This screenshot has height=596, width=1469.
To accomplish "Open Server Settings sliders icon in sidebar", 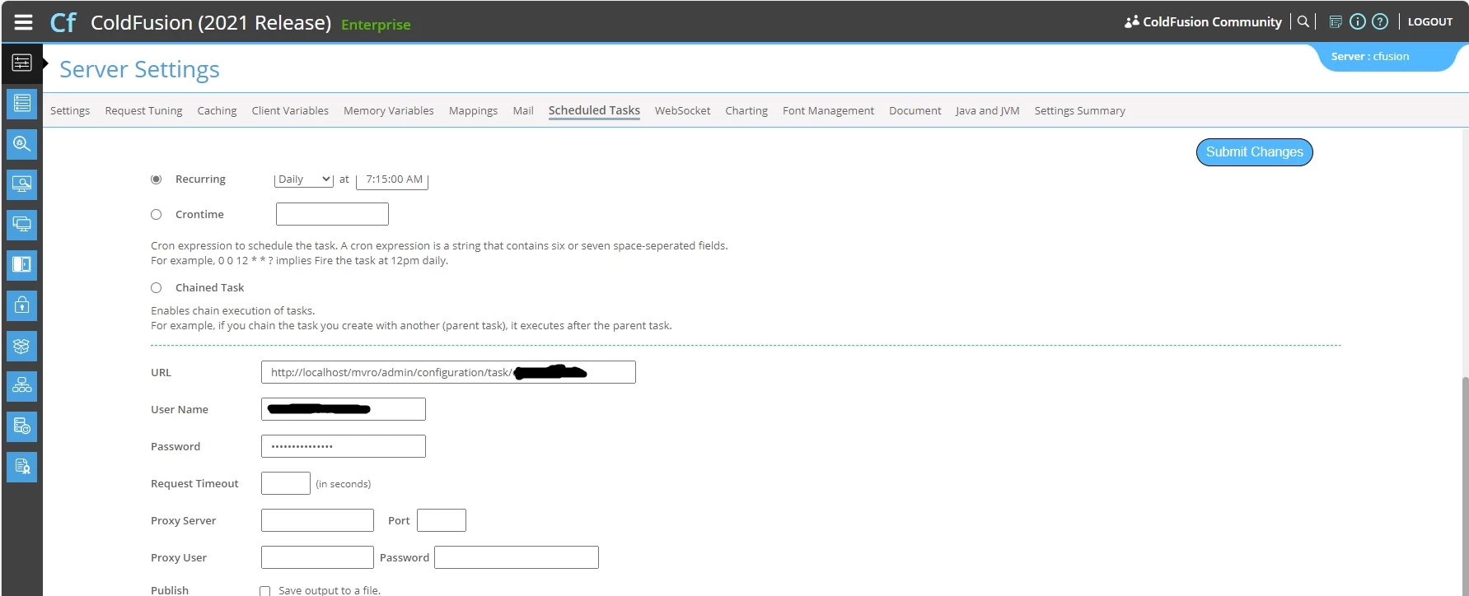I will coord(22,63).
